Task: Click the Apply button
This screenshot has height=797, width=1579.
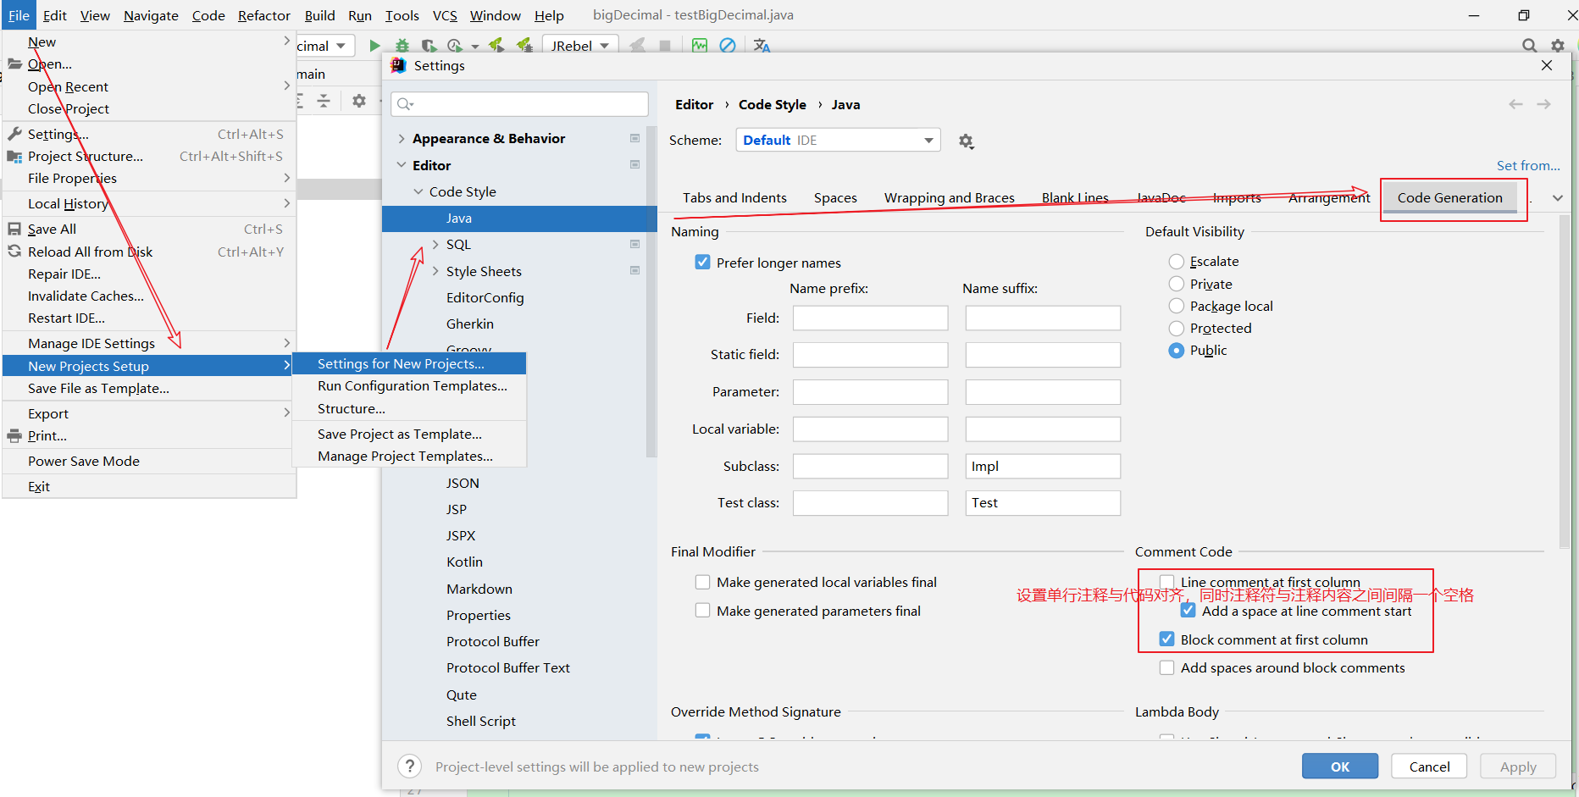Action: tap(1518, 767)
